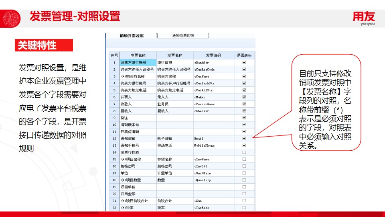Click 发票名称 cell containing 银行信息

[174, 63]
